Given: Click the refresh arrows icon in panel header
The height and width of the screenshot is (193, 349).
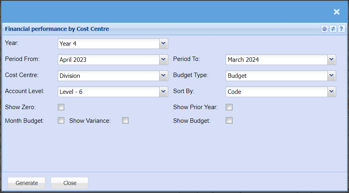Looking at the screenshot, I should click(x=333, y=29).
